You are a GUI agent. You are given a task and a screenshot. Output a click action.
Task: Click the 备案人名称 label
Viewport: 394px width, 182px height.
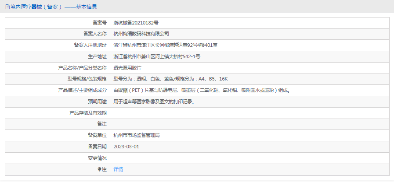95,34
